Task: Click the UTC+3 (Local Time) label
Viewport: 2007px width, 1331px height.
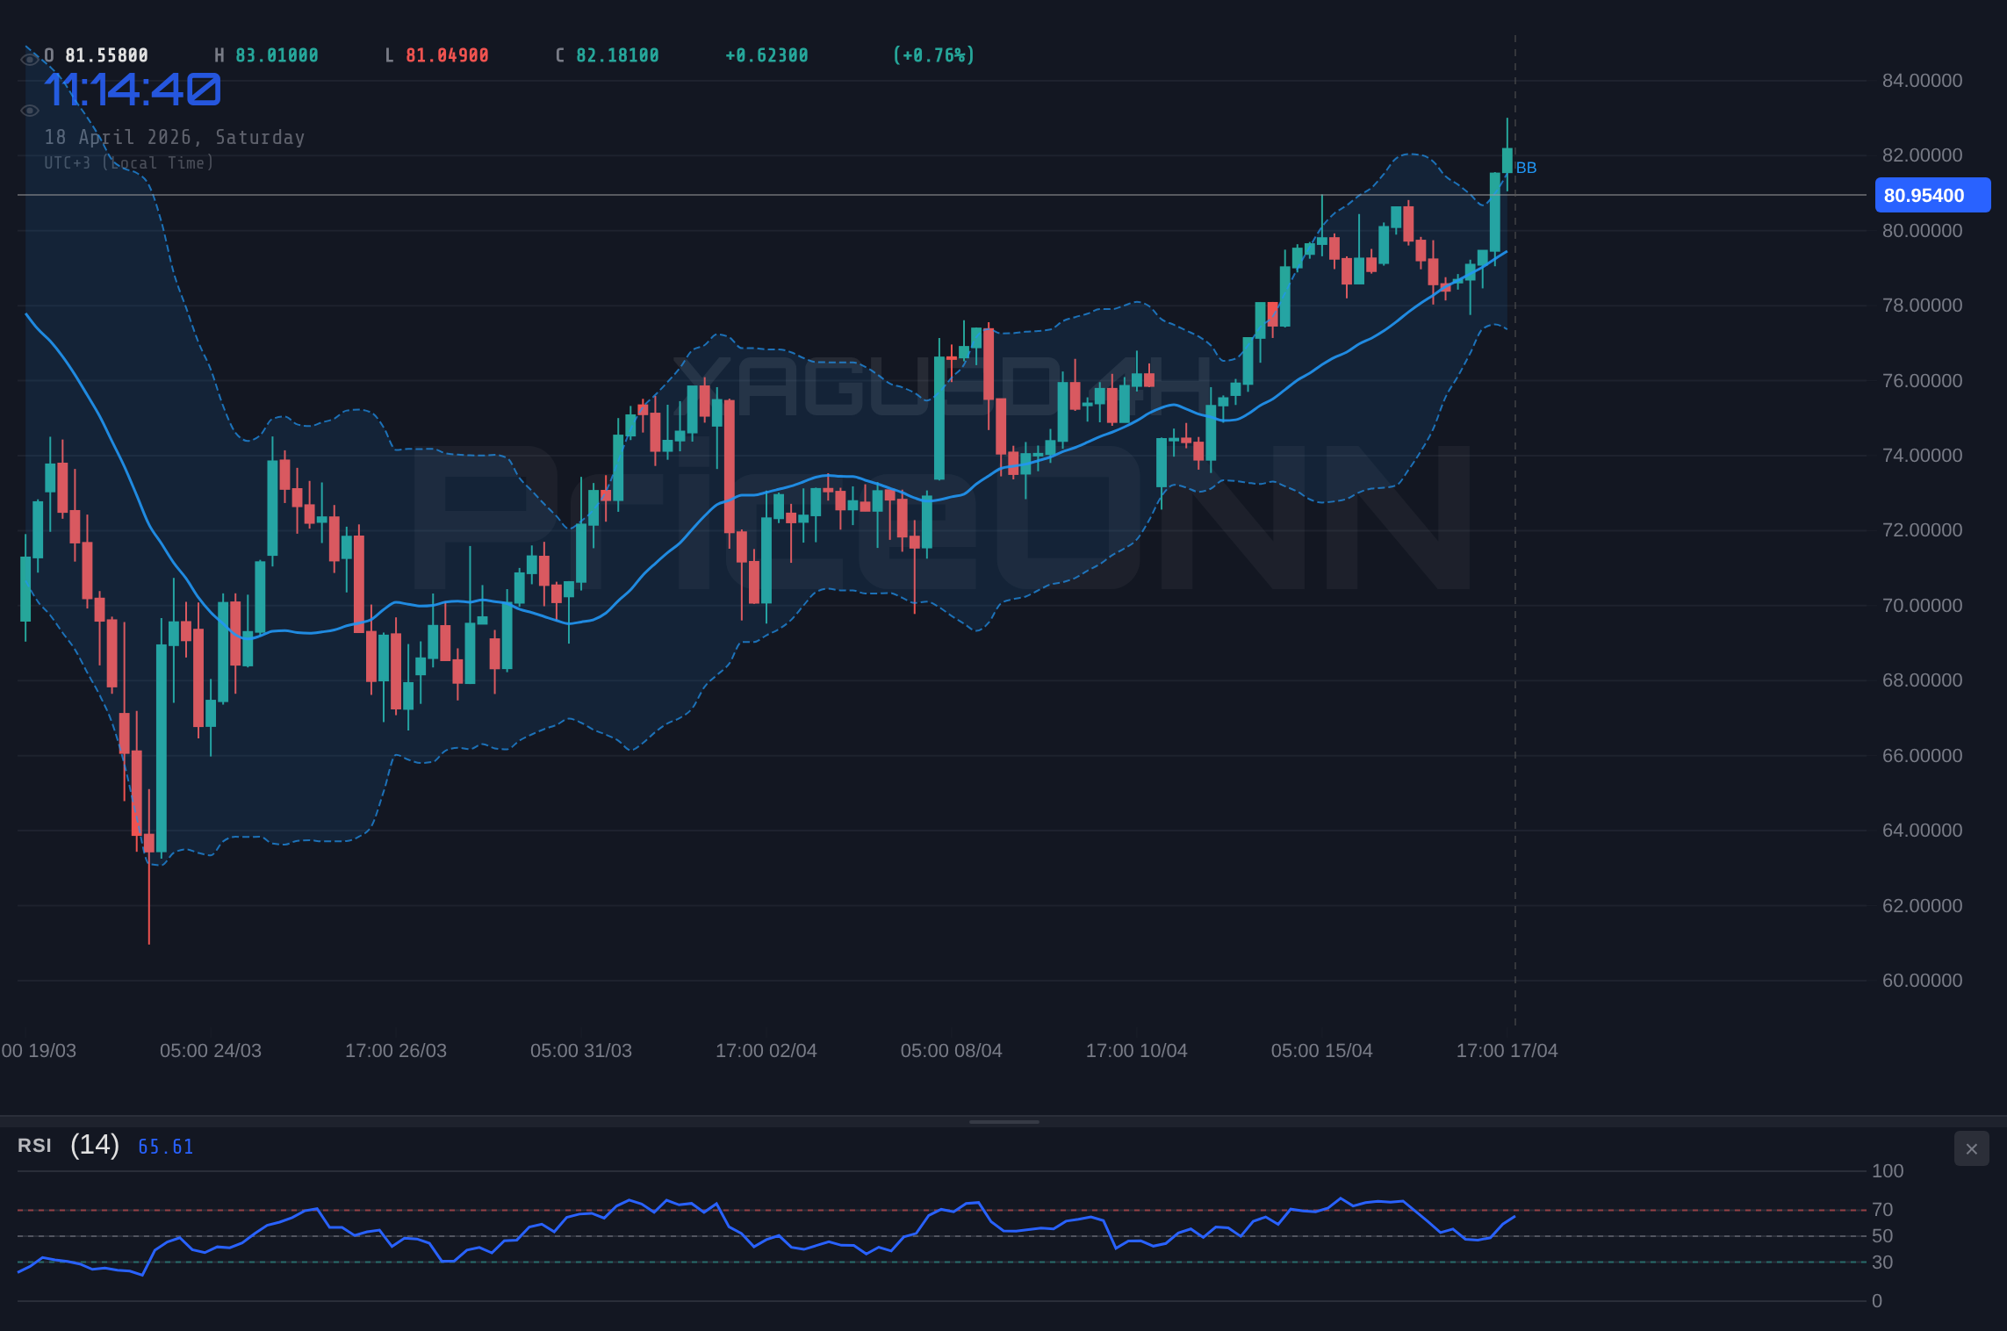Action: point(129,162)
